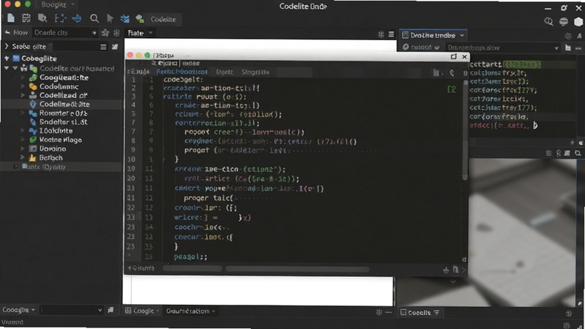This screenshot has height=329, width=585.
Task: Click the zoom search icon at top right
Action: (548, 22)
